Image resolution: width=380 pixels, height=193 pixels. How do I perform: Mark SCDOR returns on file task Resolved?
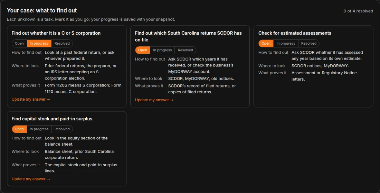pyautogui.click(x=186, y=50)
